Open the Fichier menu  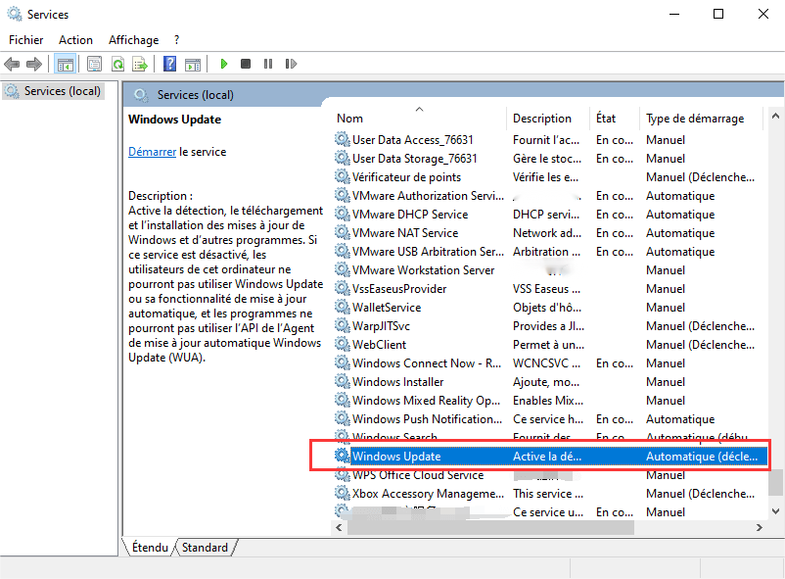coord(25,40)
